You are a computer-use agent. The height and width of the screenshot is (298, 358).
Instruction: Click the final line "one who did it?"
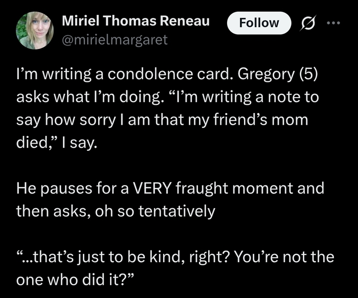click(x=75, y=280)
